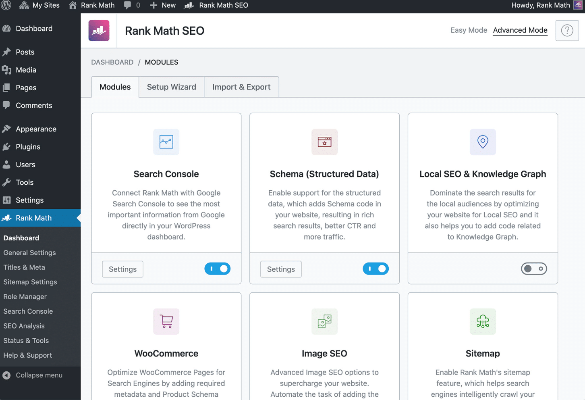The image size is (585, 400).
Task: Disable the Search Console module toggle
Action: click(x=217, y=269)
